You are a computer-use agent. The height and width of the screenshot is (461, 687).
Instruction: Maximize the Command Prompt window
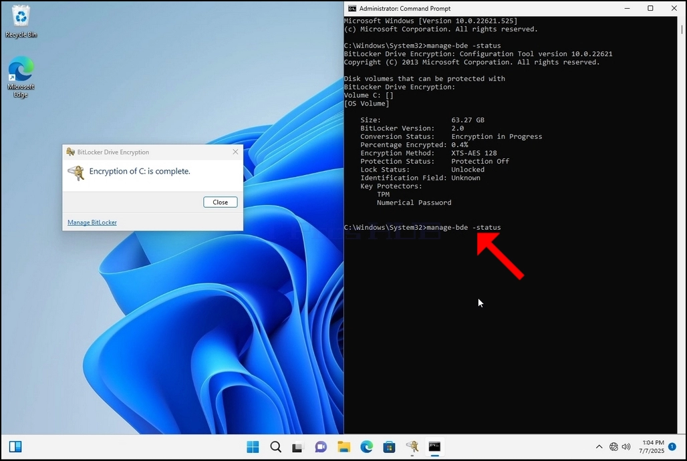pyautogui.click(x=651, y=8)
